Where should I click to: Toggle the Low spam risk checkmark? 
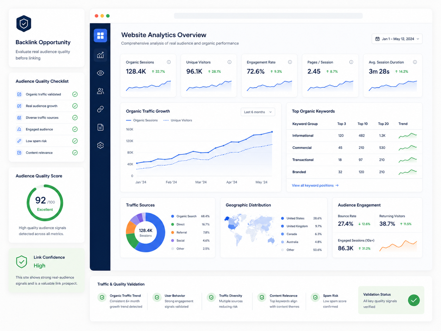[x=75, y=141]
